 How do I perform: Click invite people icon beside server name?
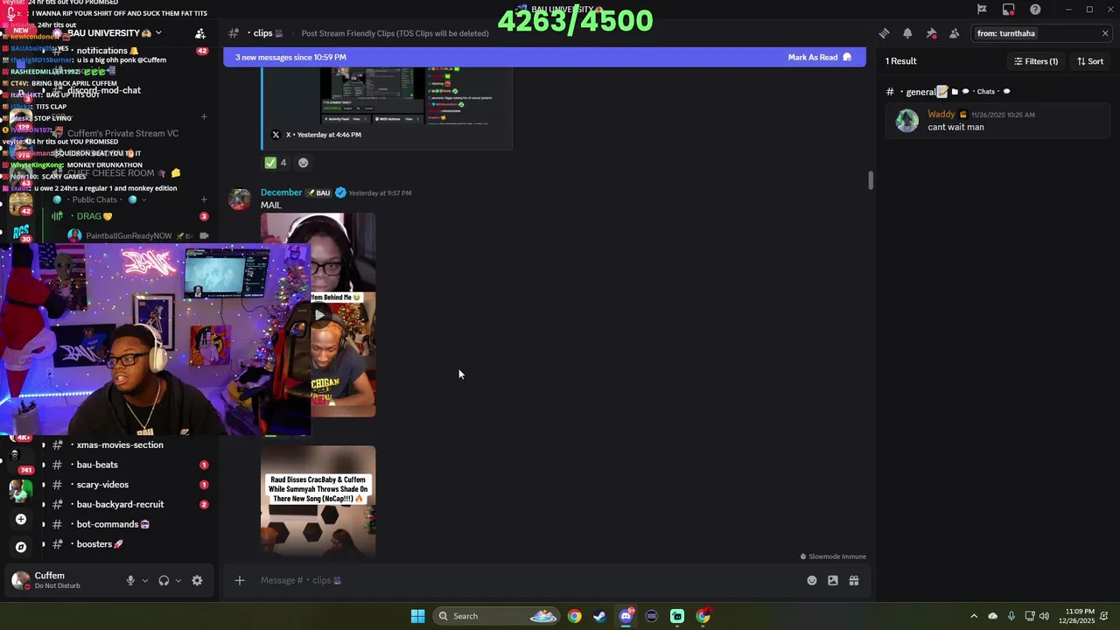tap(200, 33)
